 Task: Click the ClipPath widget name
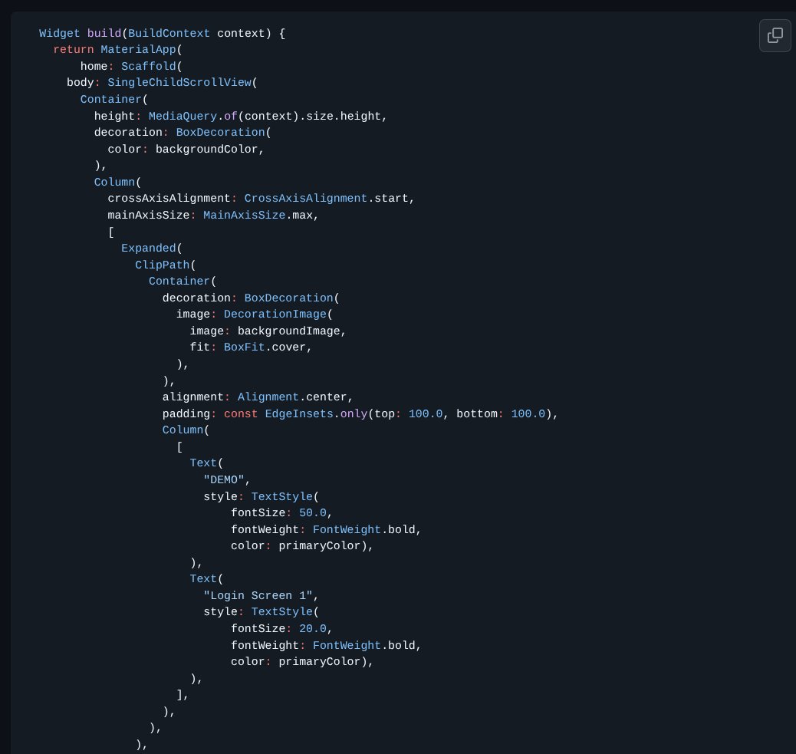[162, 265]
